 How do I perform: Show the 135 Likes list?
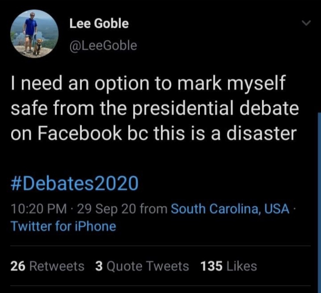229,266
